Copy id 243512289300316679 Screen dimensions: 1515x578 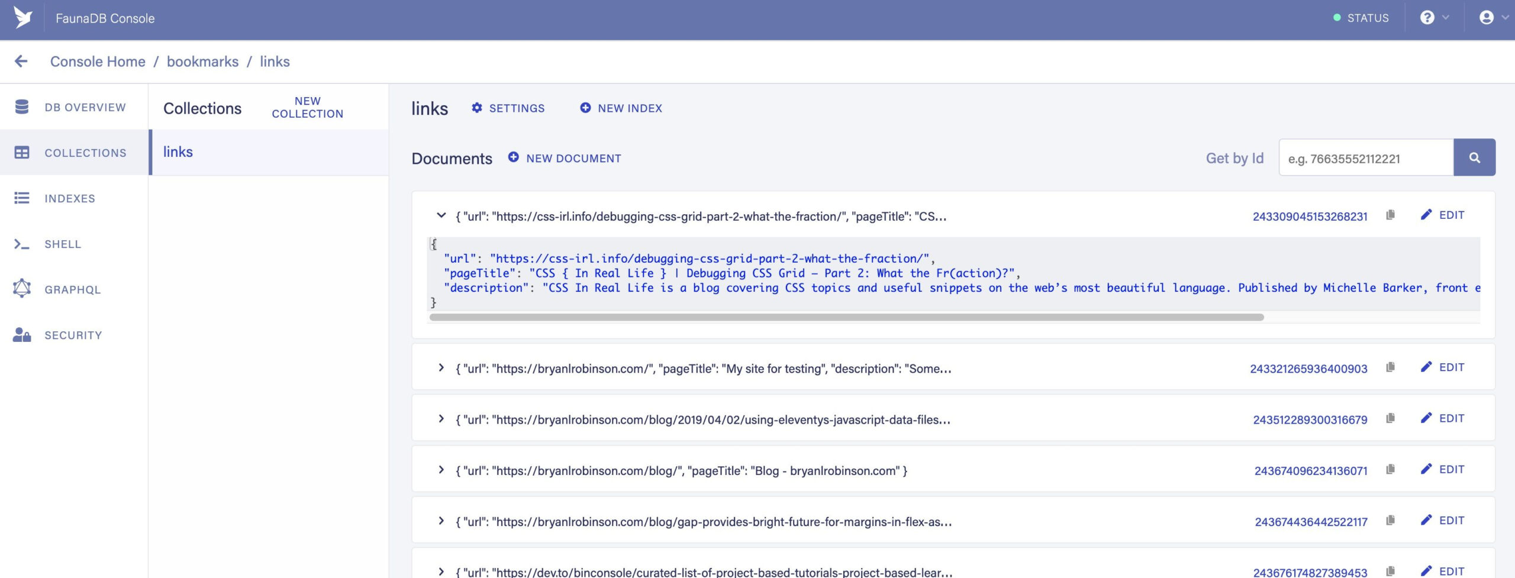[1390, 418]
